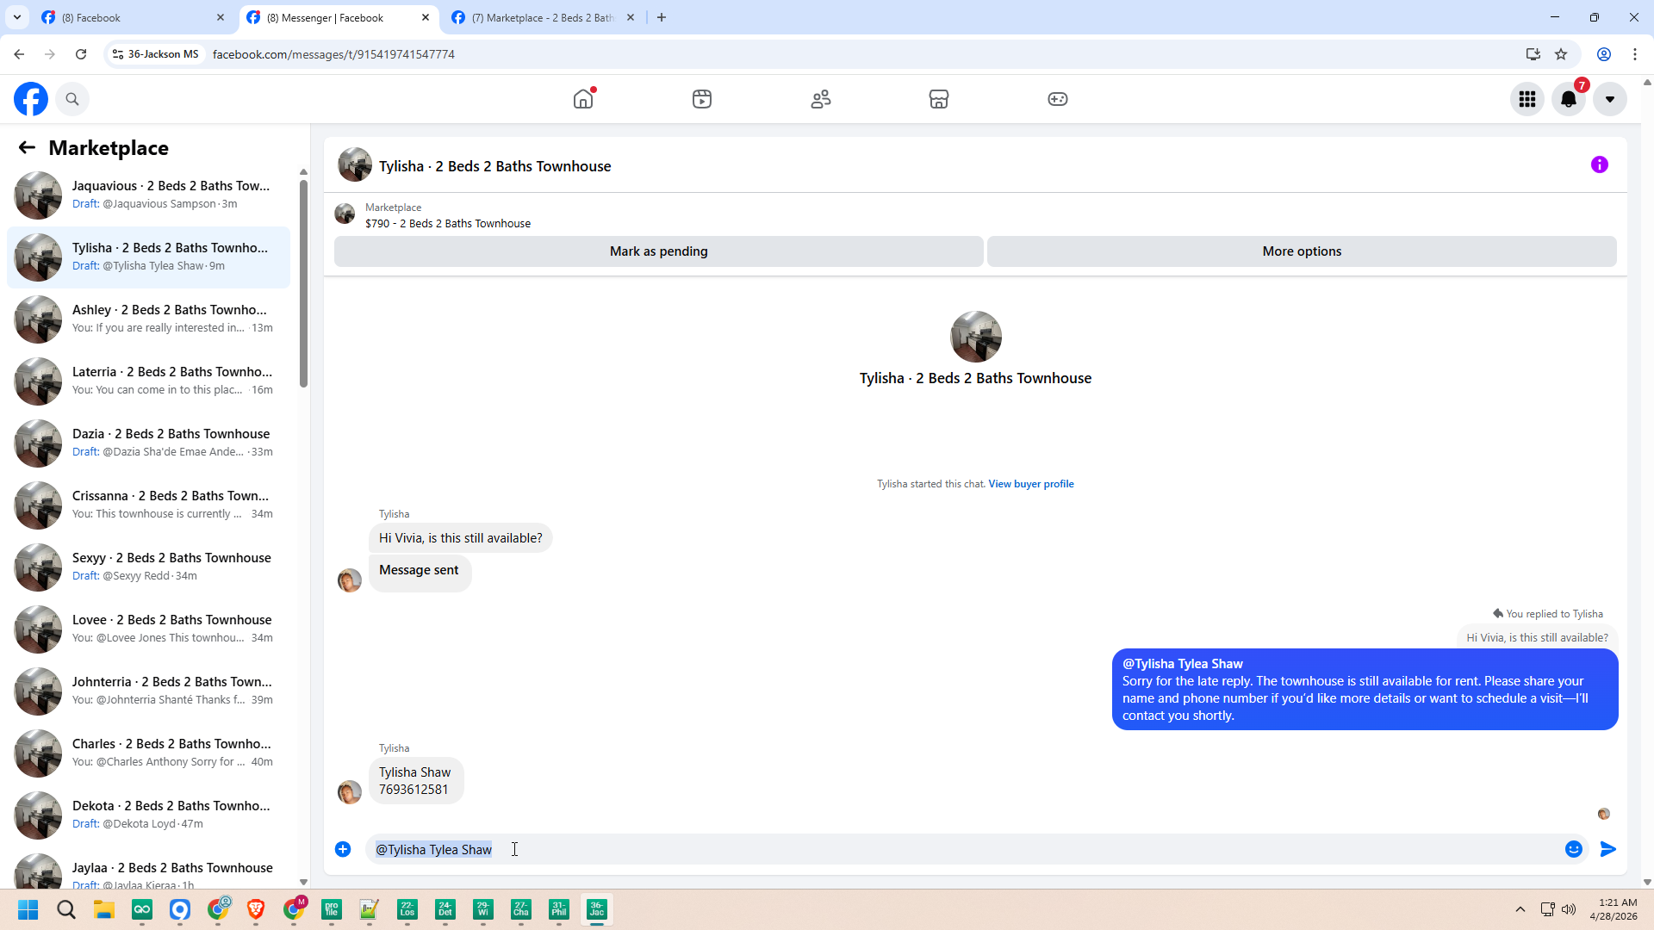Screen dimensions: 1654x930
Task: Click the message input field
Action: click(x=965, y=849)
